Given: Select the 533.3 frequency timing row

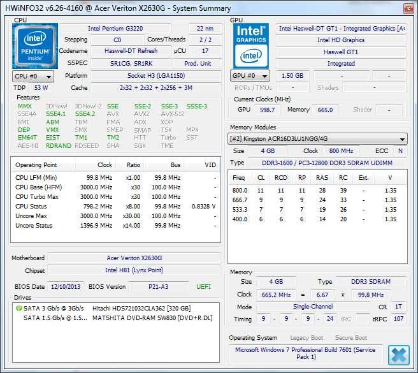Looking at the screenshot, I should pyautogui.click(x=317, y=210).
